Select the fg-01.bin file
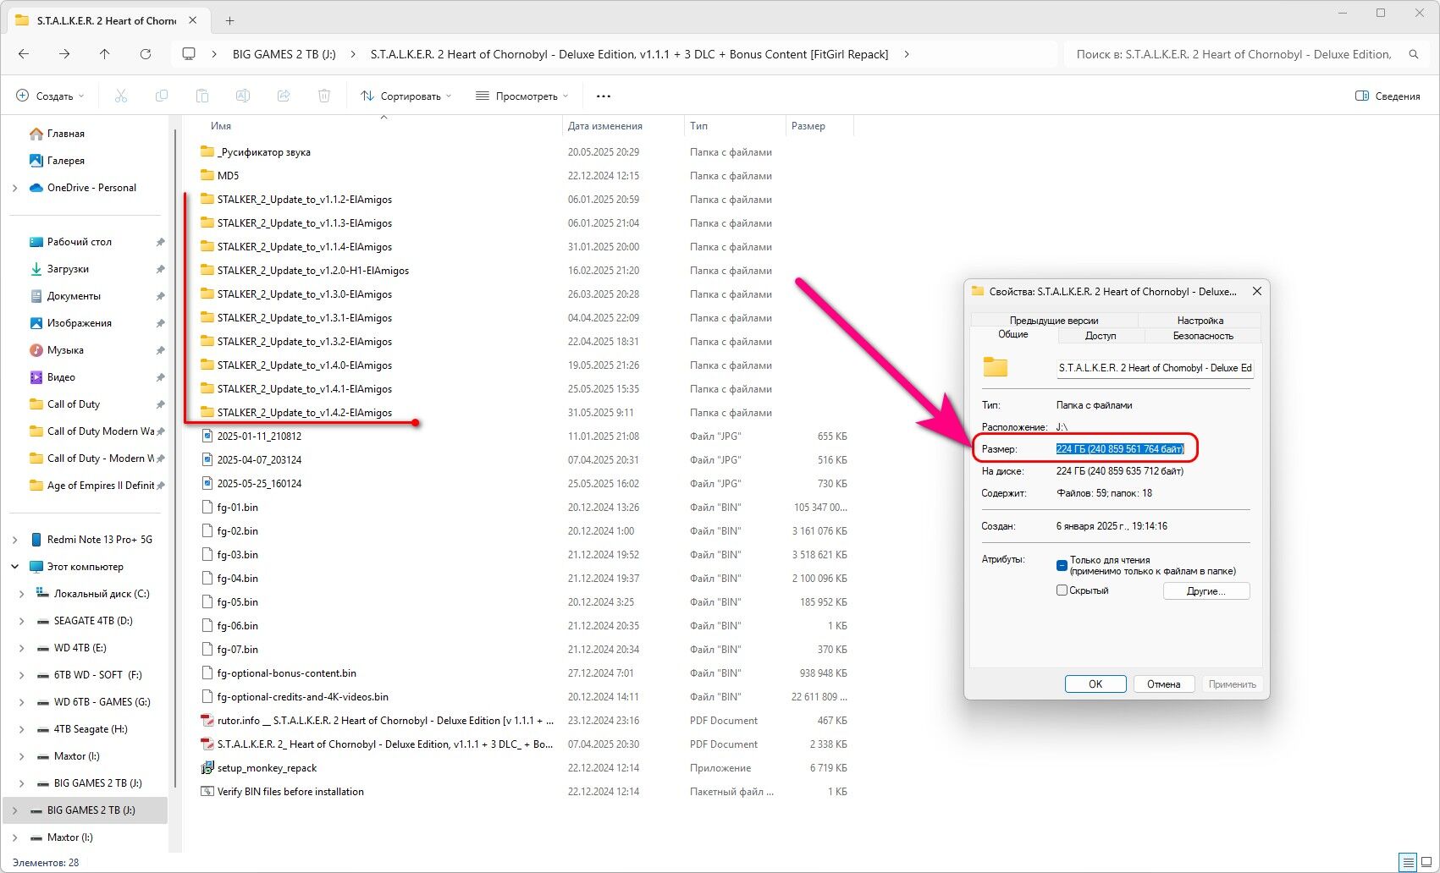Viewport: 1440px width, 873px height. 237,508
